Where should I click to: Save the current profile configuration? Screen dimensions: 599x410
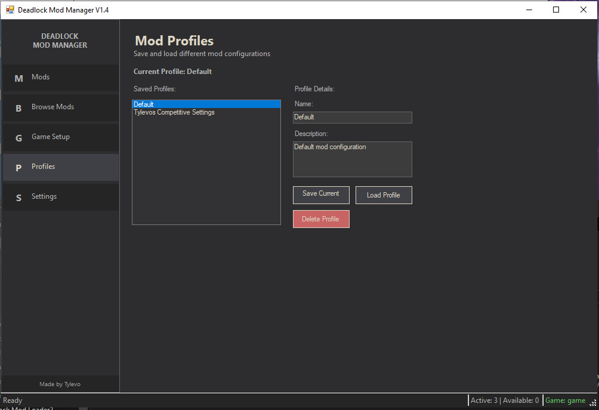tap(321, 195)
